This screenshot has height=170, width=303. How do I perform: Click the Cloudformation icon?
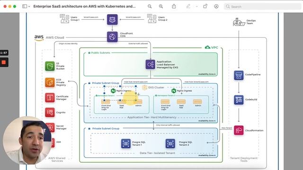[x=239, y=130]
